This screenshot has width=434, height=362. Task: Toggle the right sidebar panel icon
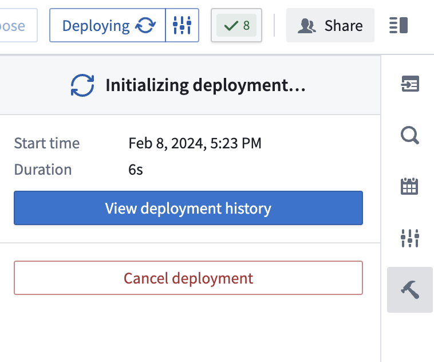399,25
